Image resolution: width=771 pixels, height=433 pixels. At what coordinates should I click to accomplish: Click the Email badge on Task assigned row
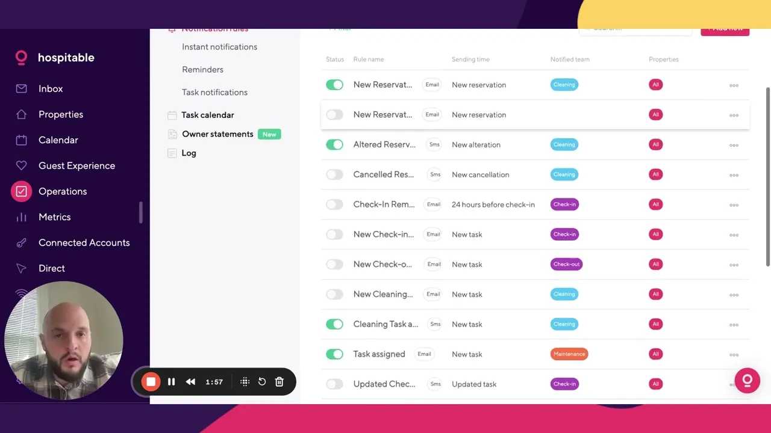click(x=424, y=354)
